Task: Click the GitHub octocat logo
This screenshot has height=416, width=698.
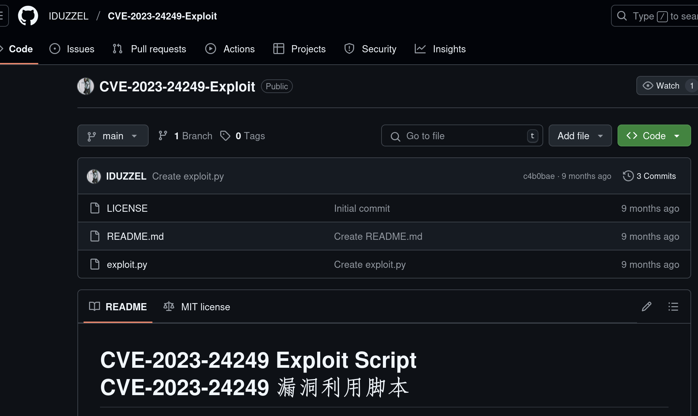Action: pos(28,16)
